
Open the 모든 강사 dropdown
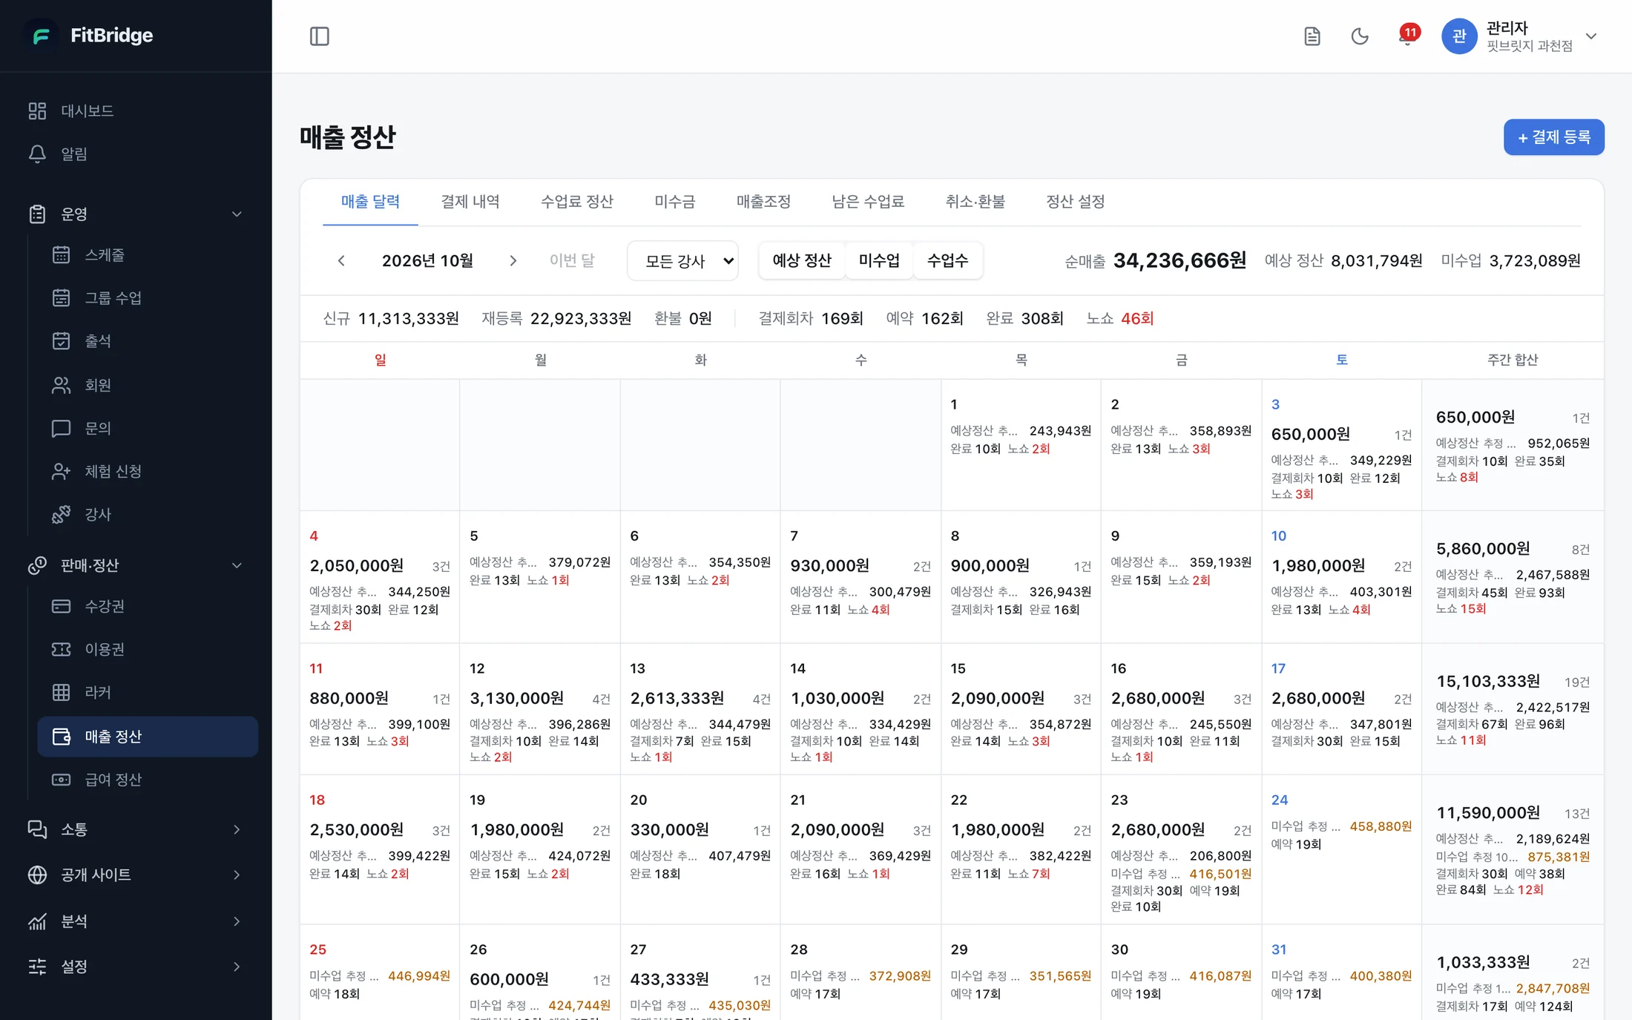click(x=682, y=260)
